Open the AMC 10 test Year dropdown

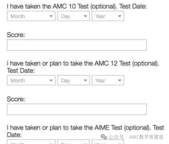[x=108, y=16]
